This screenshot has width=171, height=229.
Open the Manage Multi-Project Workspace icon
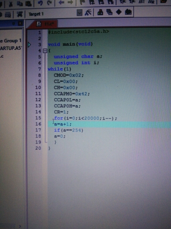click(109, 12)
